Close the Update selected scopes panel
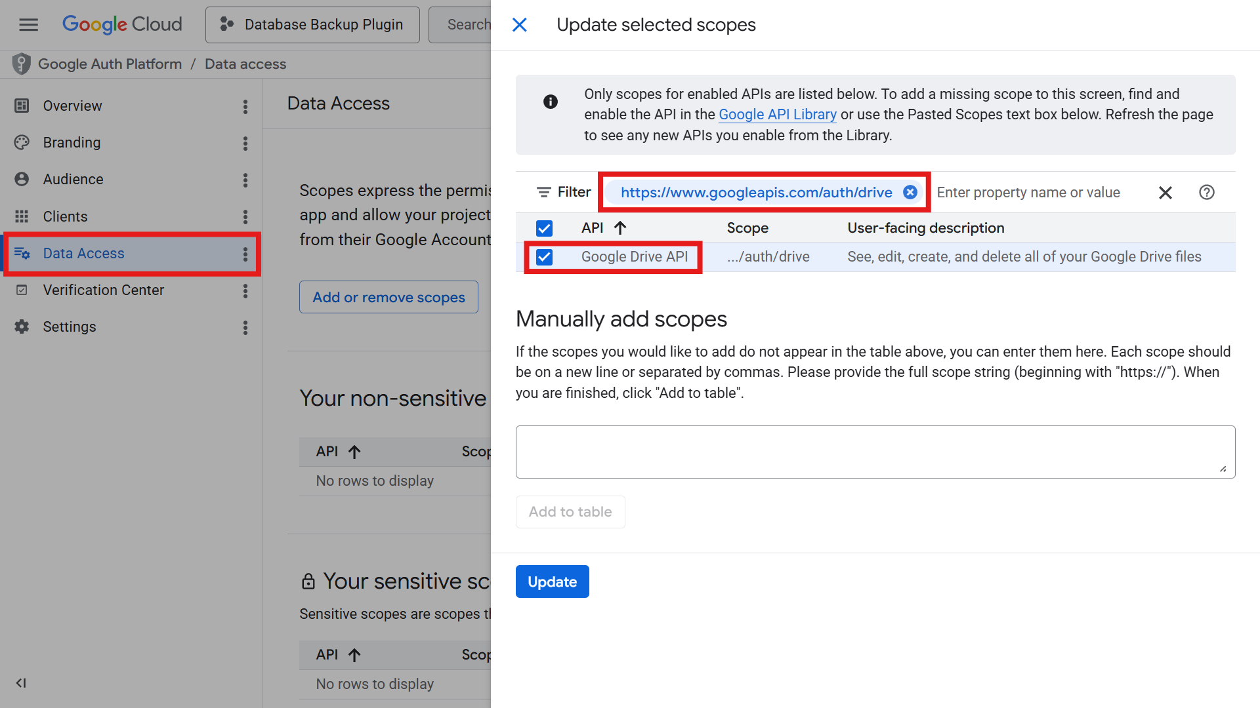 [x=519, y=25]
